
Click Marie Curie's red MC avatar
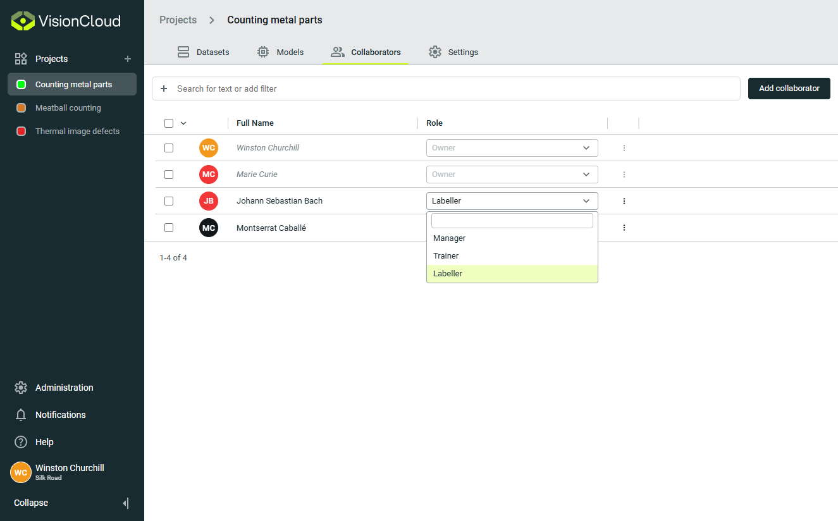pos(209,175)
